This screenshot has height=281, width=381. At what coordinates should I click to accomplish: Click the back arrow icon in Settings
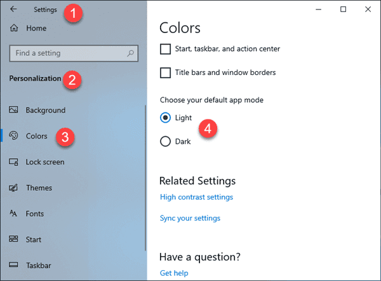point(14,10)
